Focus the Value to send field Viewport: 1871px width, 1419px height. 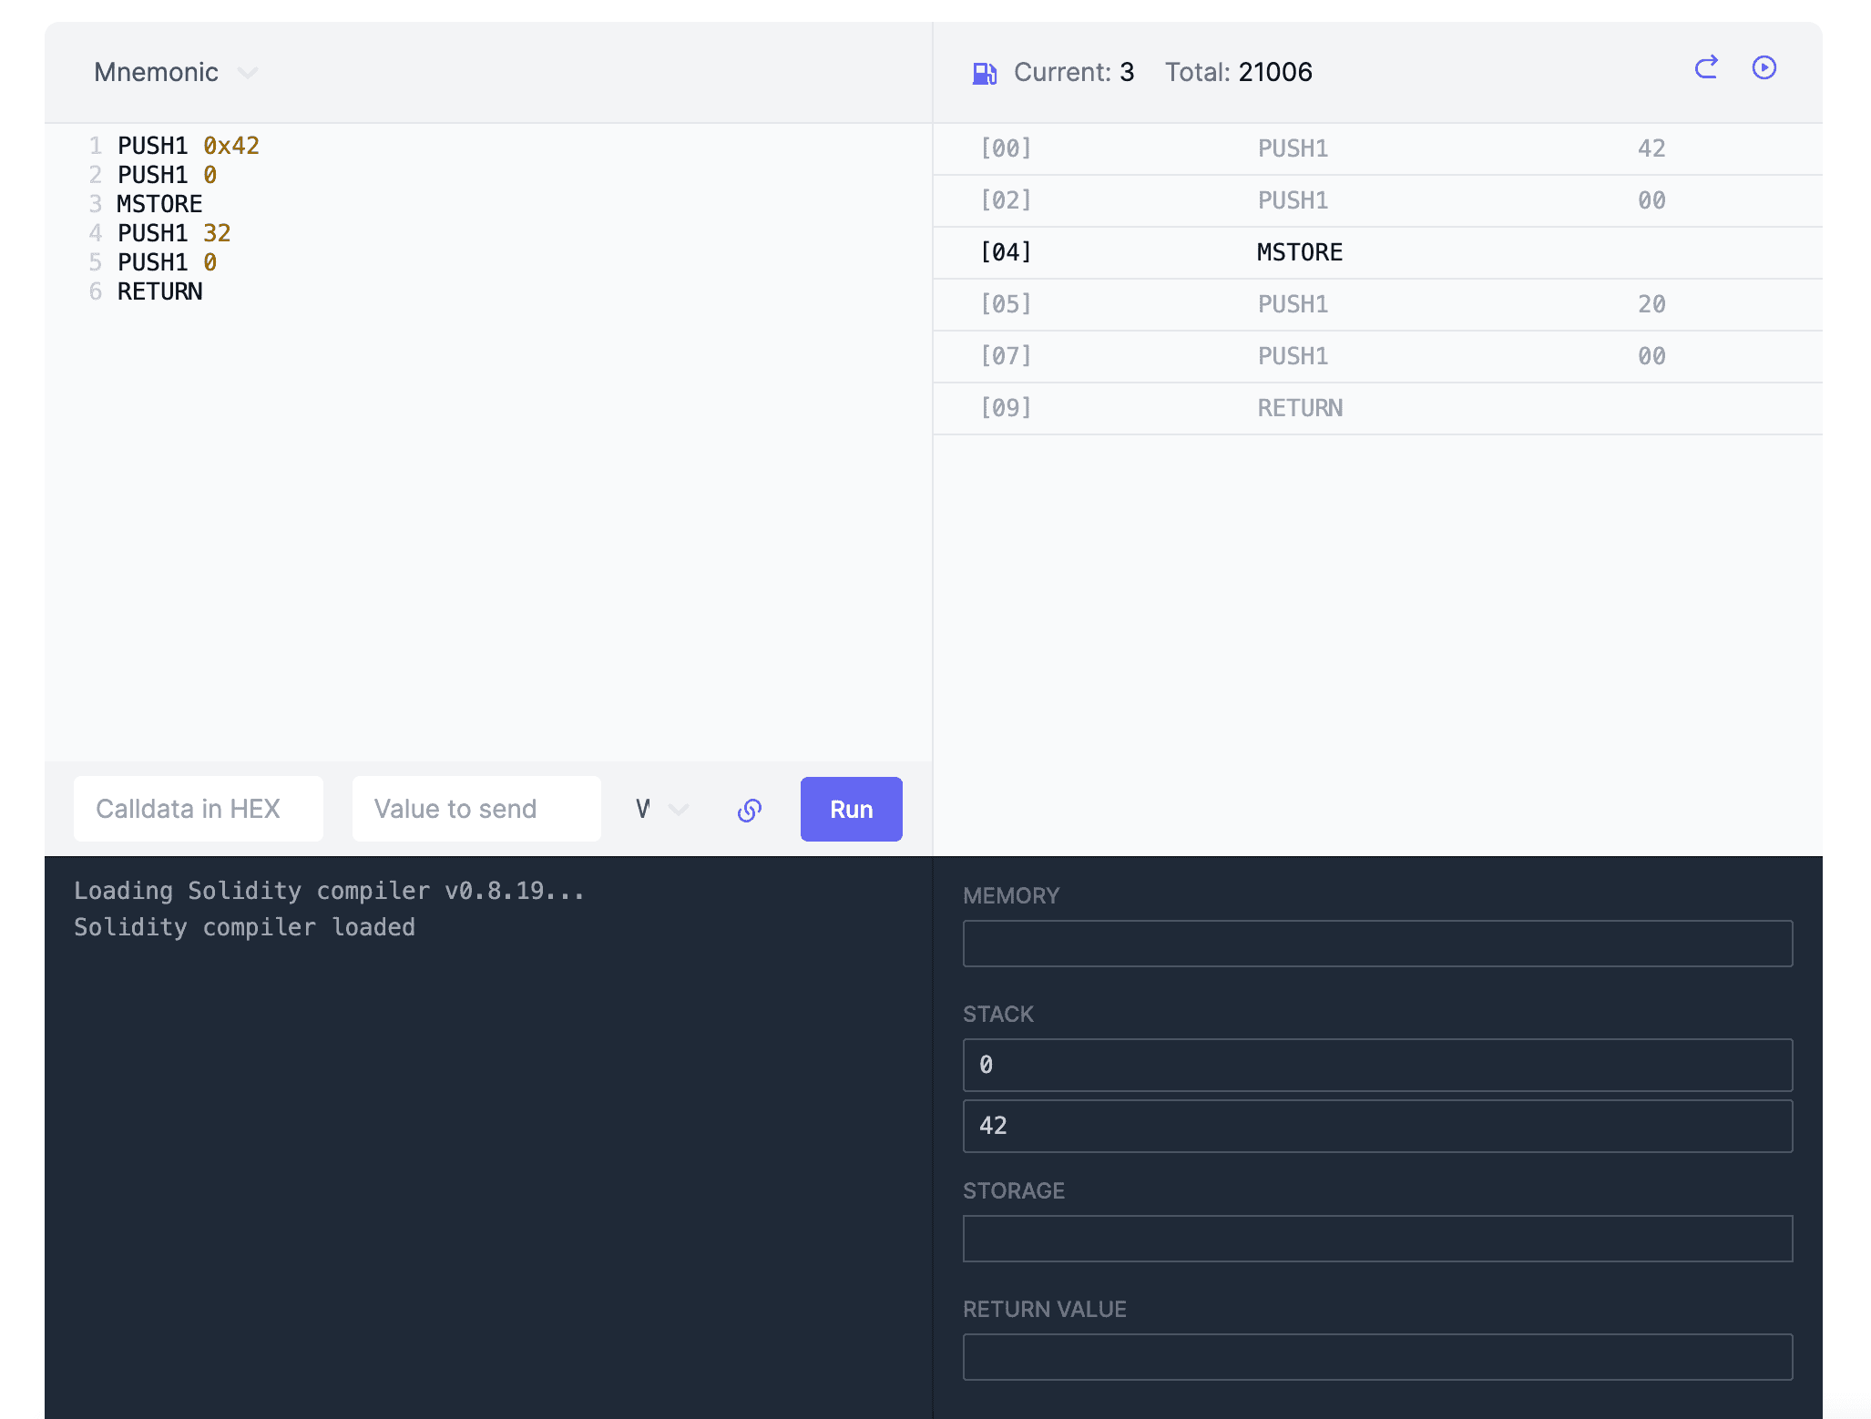[476, 810]
